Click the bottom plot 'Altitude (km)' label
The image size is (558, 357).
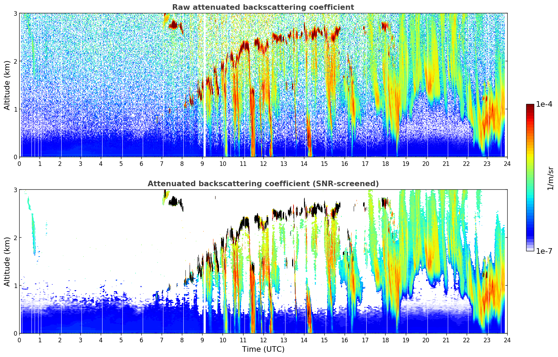tap(7, 261)
